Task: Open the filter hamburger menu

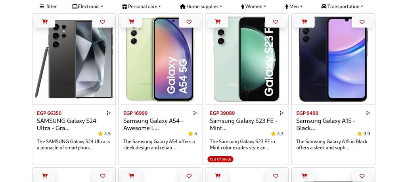Action: point(48,6)
